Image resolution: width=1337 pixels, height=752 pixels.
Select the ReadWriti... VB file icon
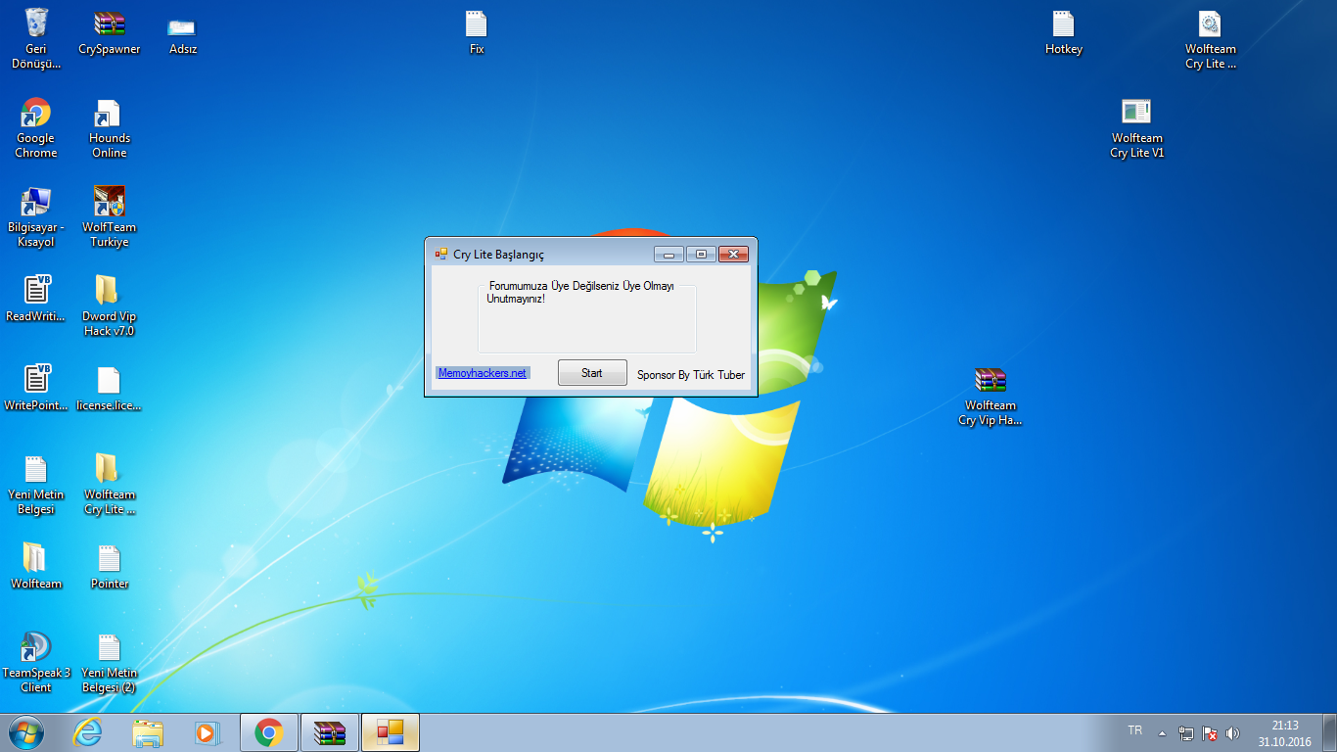(x=36, y=299)
